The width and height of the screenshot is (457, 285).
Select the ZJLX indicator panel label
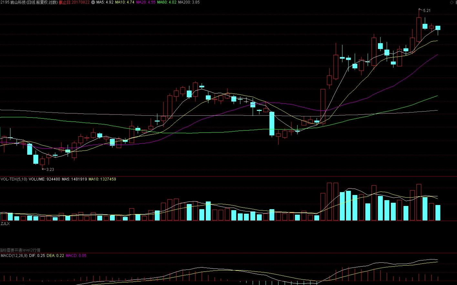(x=5, y=223)
